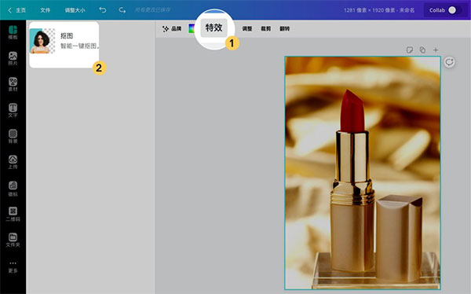
Task: Go back to 主页 home with chevron
Action: [x=16, y=10]
